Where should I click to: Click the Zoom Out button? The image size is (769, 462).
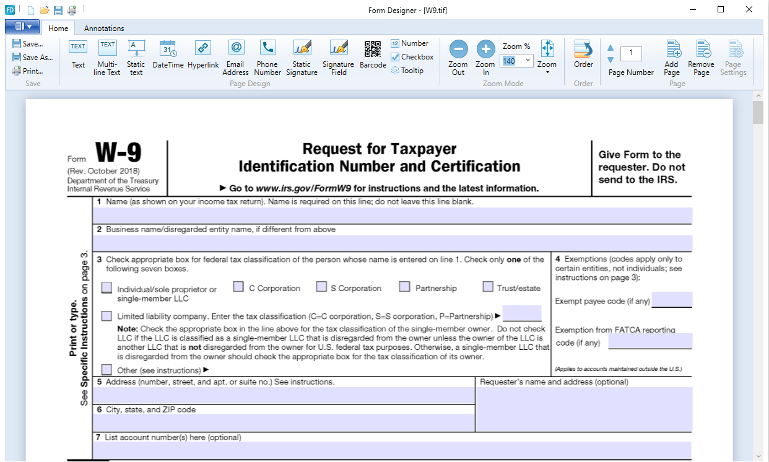458,56
